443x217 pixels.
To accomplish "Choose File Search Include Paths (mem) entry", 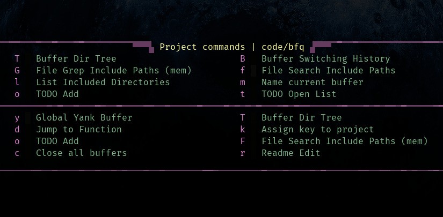I will click(345, 141).
